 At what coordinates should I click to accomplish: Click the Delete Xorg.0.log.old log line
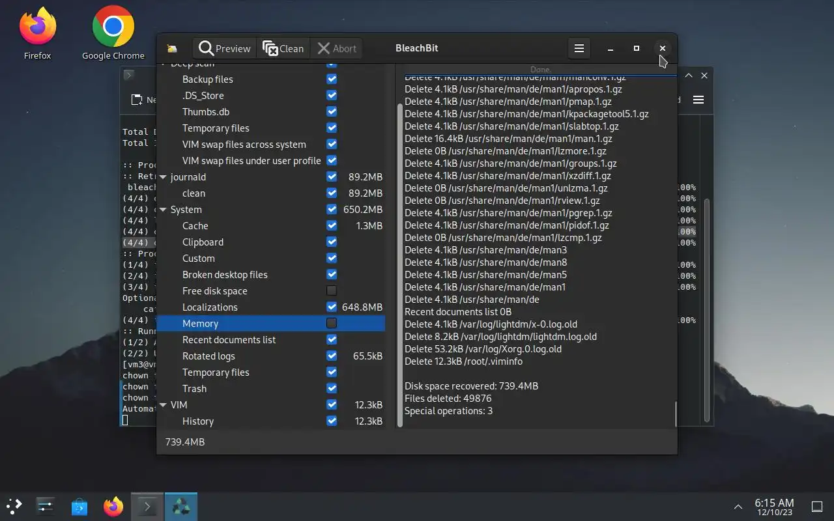tap(483, 348)
